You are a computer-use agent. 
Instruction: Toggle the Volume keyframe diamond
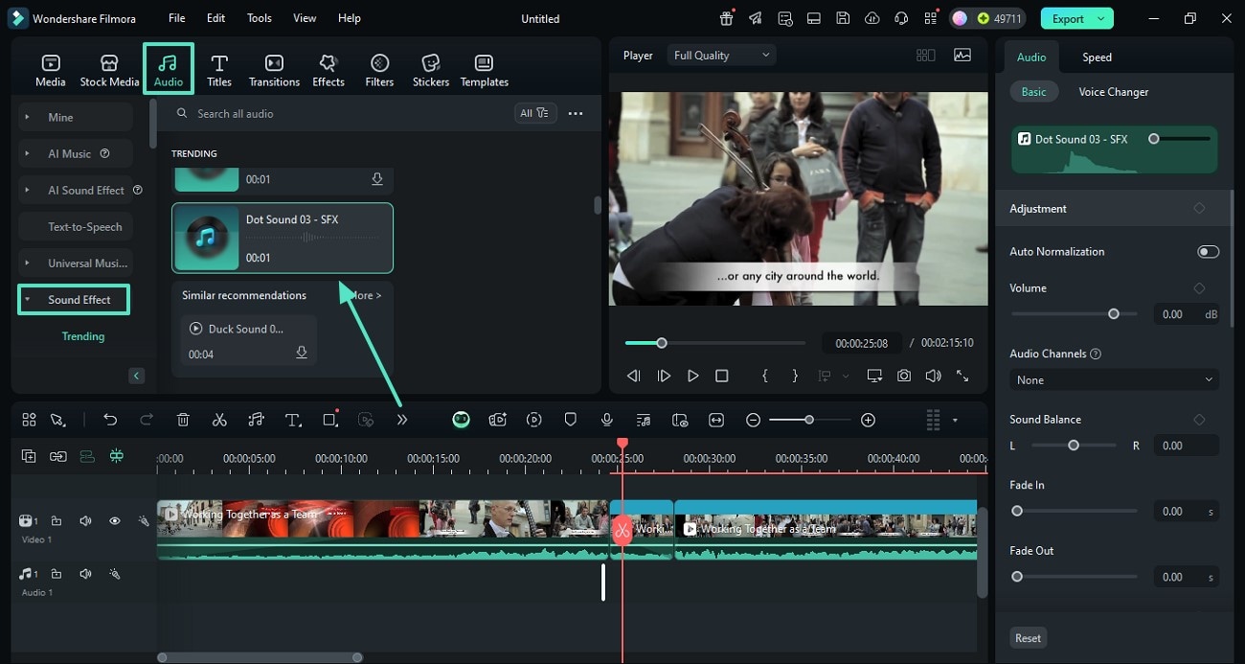click(1199, 288)
